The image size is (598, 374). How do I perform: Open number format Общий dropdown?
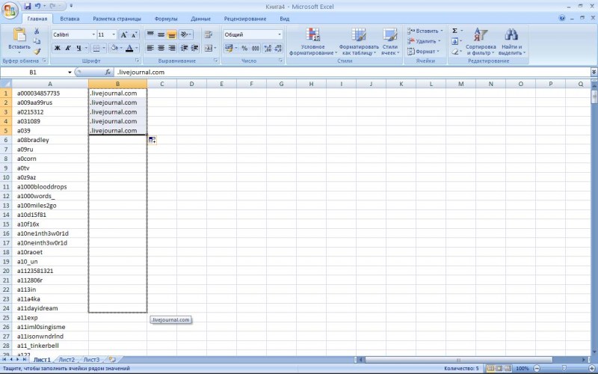coord(279,34)
